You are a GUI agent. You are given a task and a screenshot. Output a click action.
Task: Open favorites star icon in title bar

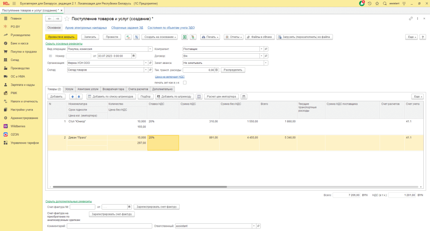[x=377, y=3]
